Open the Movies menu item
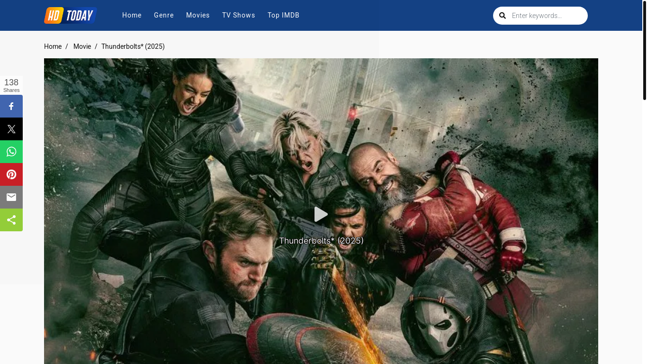 pyautogui.click(x=198, y=15)
